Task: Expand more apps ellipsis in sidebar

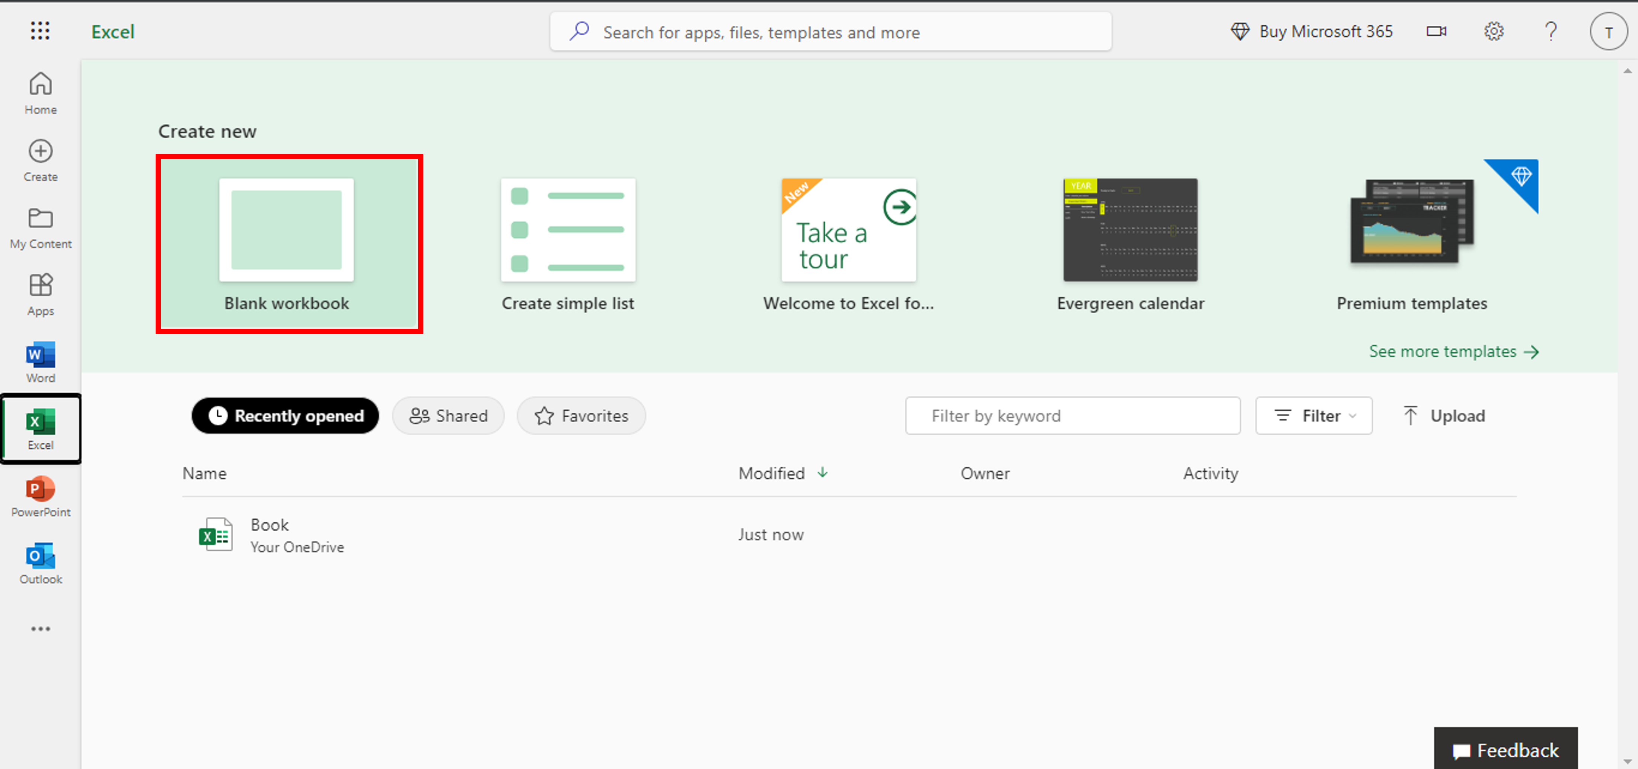Action: 41,629
